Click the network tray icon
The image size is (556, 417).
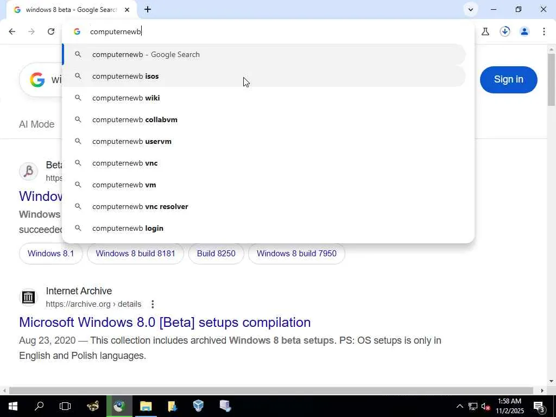pos(473,406)
